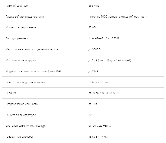Select the 'до 3500 Вт' value

pyautogui.click(x=95, y=49)
